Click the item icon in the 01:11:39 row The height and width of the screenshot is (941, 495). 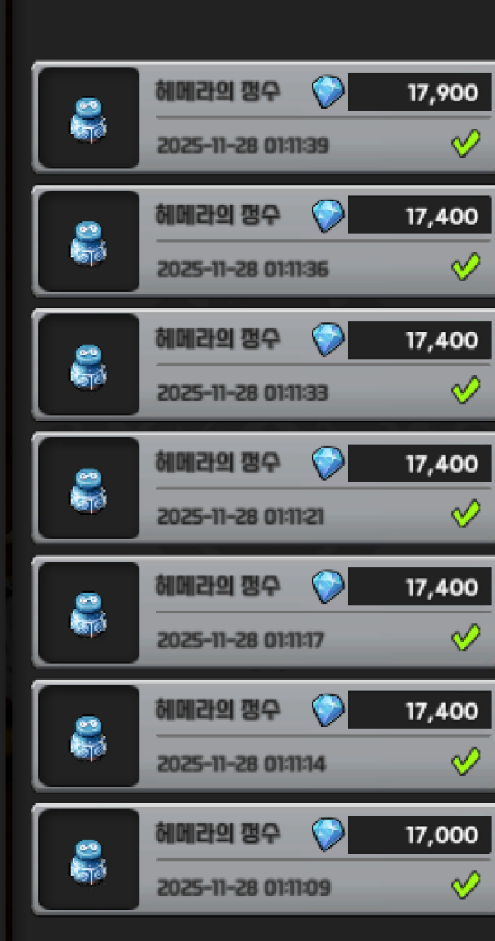click(89, 118)
